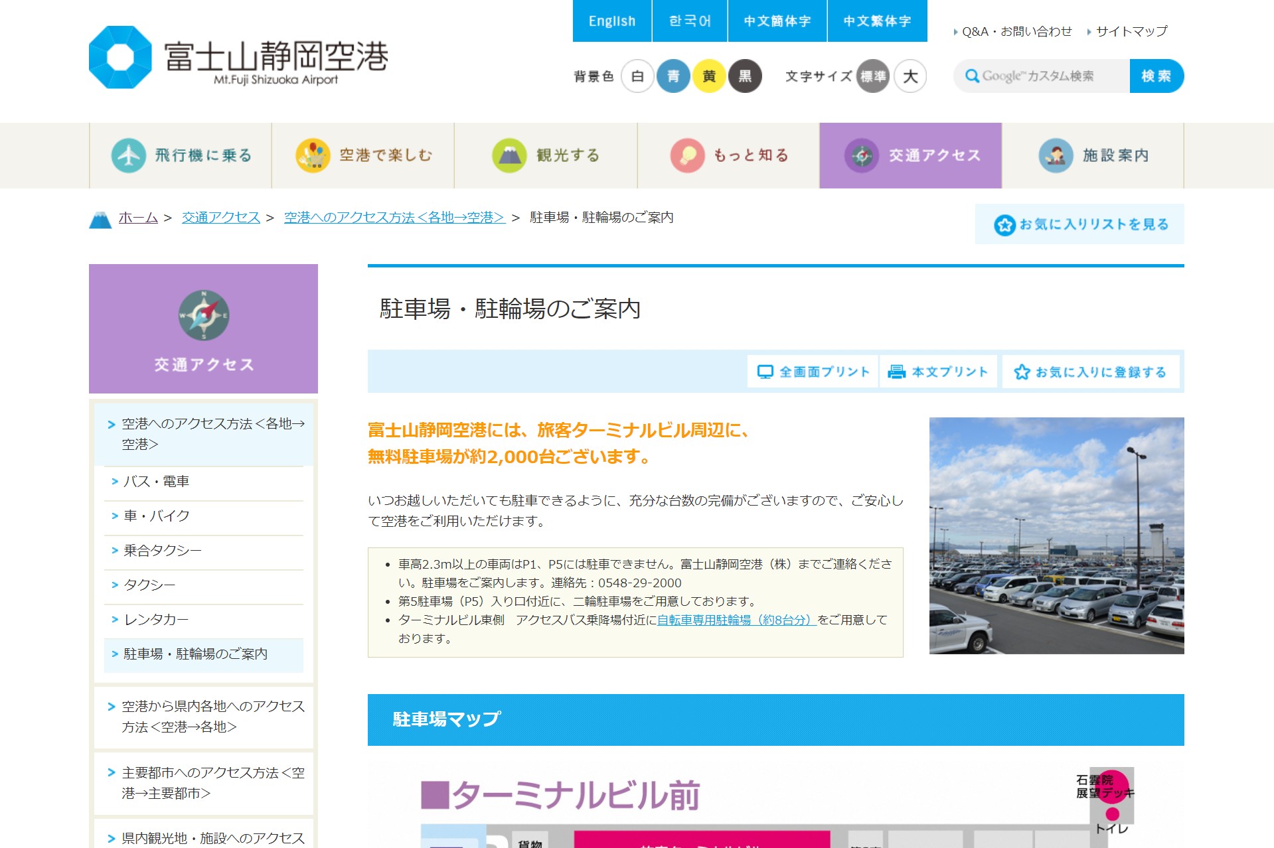Image resolution: width=1274 pixels, height=848 pixels.
Task: Click お気に入りに登録する button
Action: point(1091,372)
